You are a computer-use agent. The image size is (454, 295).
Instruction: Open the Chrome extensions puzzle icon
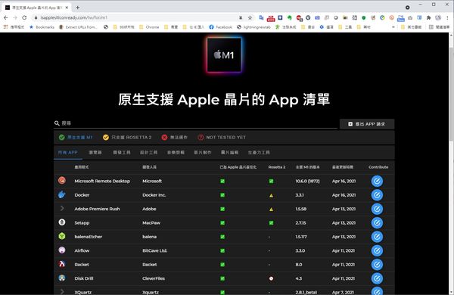428,17
